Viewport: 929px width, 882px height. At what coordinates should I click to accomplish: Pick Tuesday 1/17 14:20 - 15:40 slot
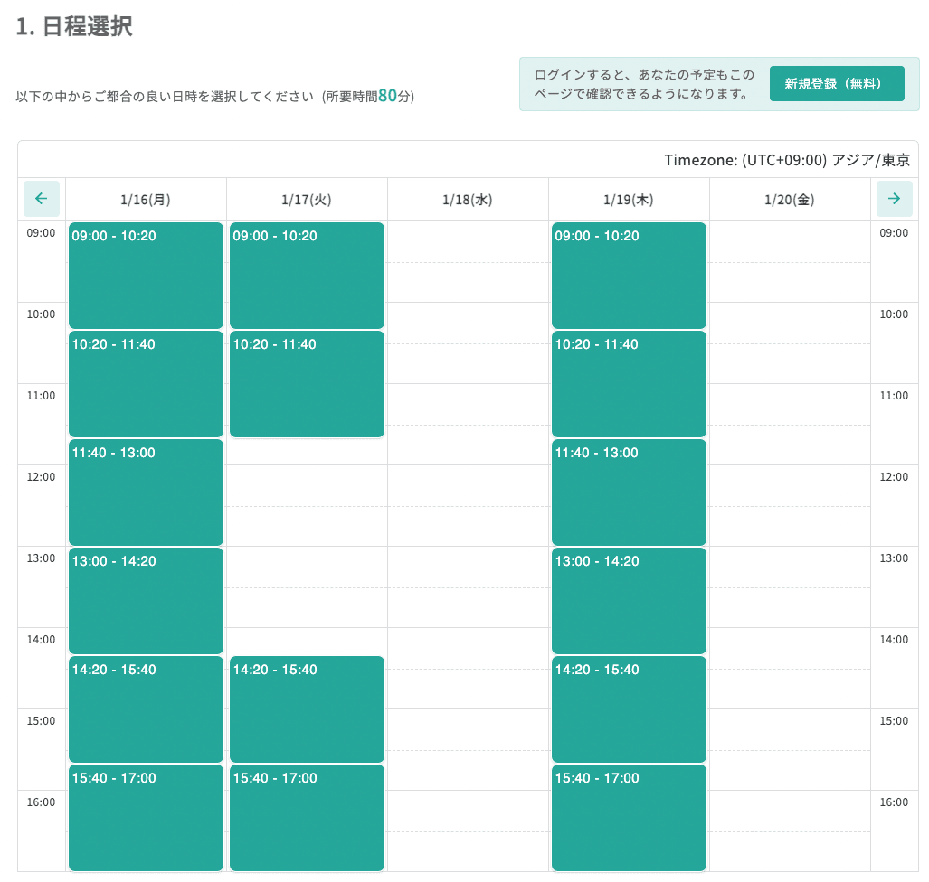[307, 709]
